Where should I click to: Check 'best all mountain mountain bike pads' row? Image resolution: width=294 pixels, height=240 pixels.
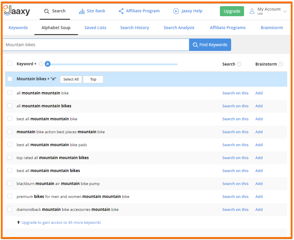click(10, 144)
